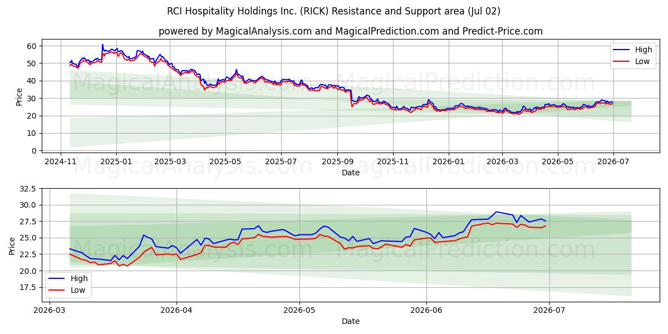Click the top chart 'Date' axis label
Viewport: 668px width, 334px height.
pyautogui.click(x=351, y=173)
